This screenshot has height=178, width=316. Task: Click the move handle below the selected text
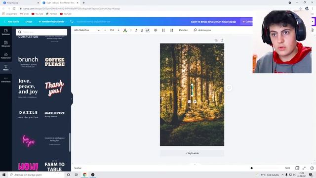tap(195, 101)
